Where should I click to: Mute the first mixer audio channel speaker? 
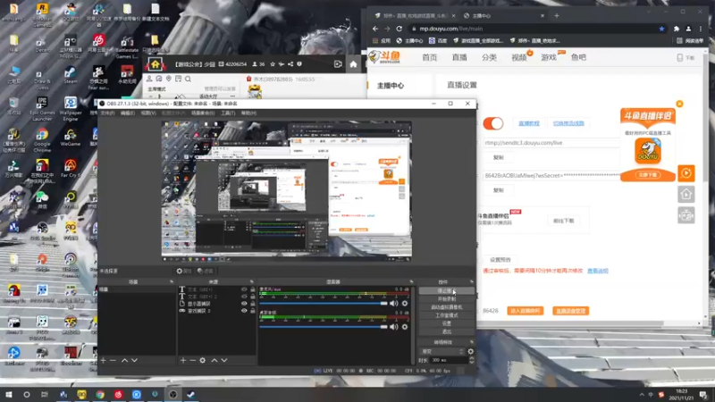pyautogui.click(x=394, y=304)
